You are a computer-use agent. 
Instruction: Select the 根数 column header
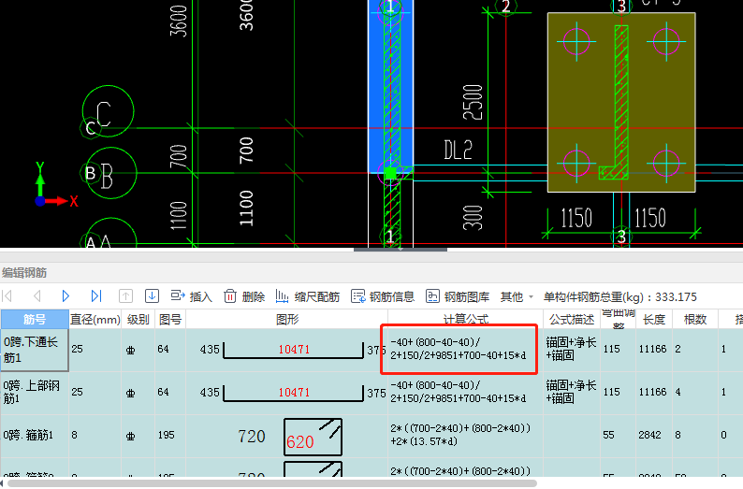[x=695, y=320]
